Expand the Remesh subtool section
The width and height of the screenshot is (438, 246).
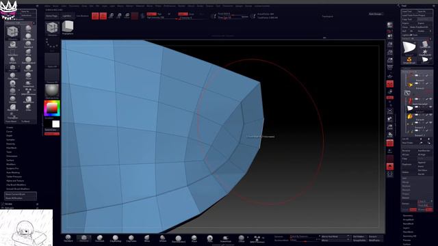pyautogui.click(x=406, y=190)
